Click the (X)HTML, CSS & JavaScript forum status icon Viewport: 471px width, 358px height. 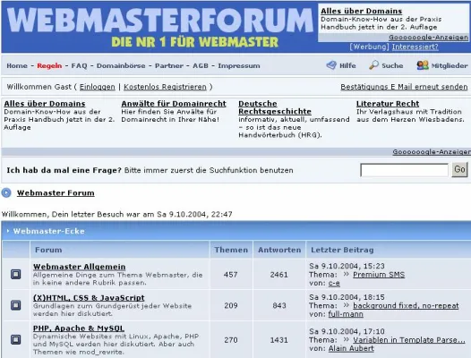click(16, 305)
